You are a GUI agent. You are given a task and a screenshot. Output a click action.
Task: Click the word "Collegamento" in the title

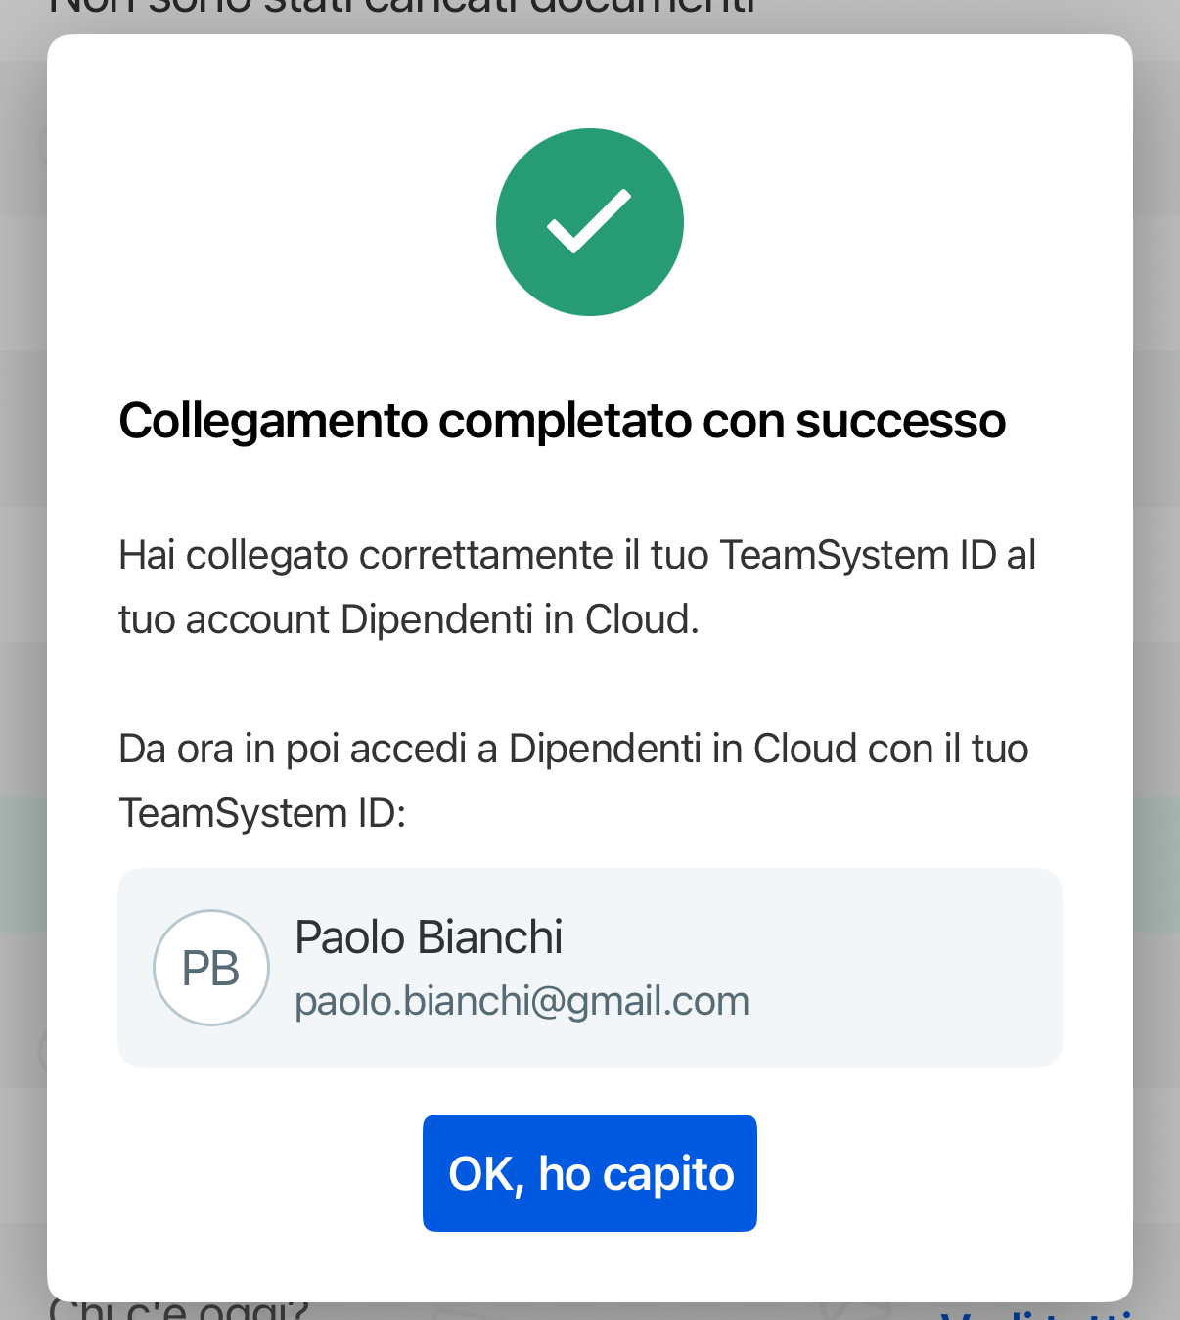click(273, 421)
